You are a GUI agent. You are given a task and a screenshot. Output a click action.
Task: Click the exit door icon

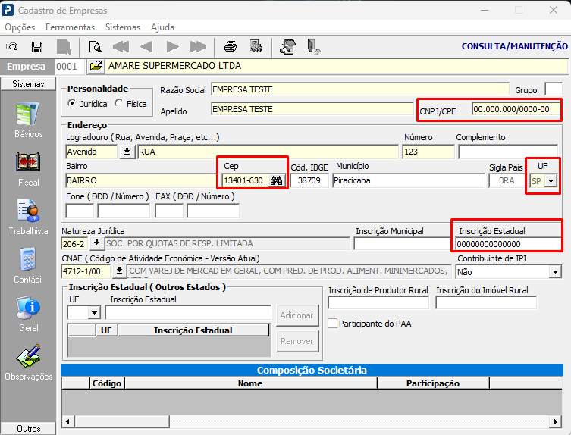click(313, 47)
